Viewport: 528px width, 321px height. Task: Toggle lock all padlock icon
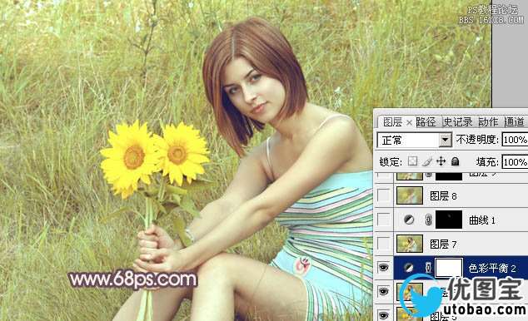point(455,161)
